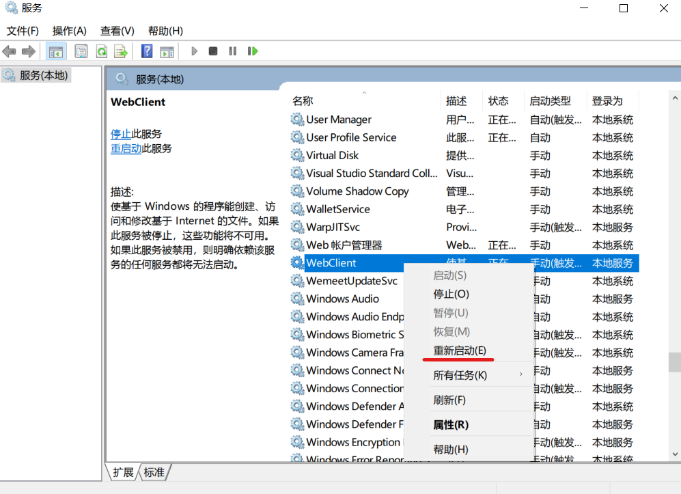Image resolution: width=681 pixels, height=494 pixels.
Task: Click the Show/Hide Console Tree toolbar icon
Action: pos(56,51)
